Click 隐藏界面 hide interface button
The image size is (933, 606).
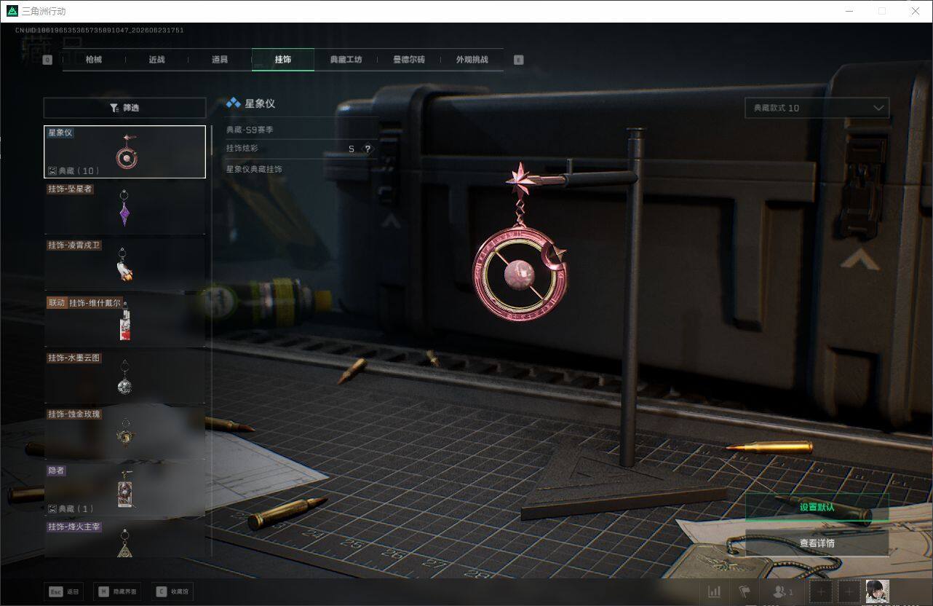(117, 591)
